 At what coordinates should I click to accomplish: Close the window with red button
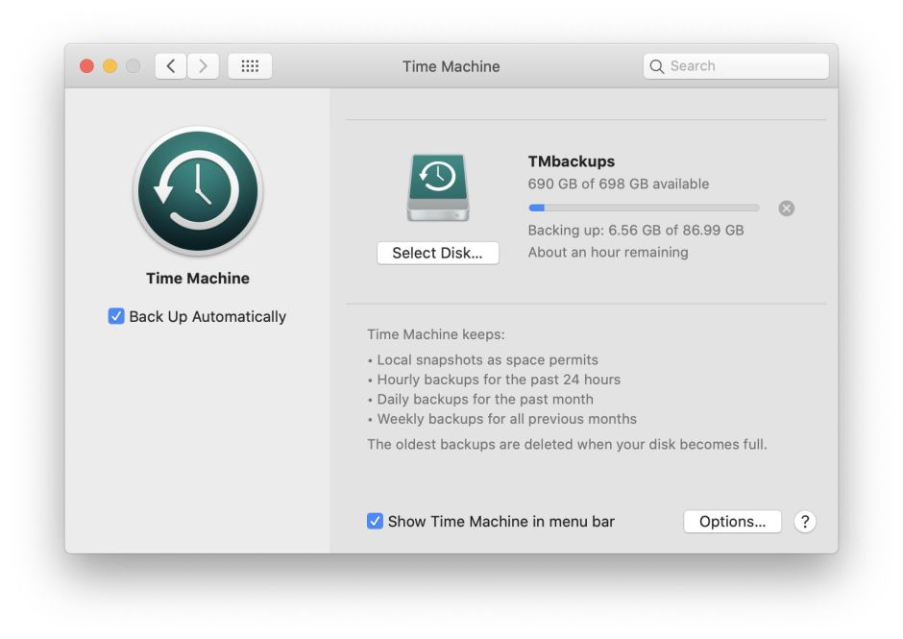pyautogui.click(x=87, y=66)
